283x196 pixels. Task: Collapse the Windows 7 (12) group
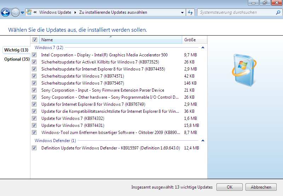[x=203, y=48]
